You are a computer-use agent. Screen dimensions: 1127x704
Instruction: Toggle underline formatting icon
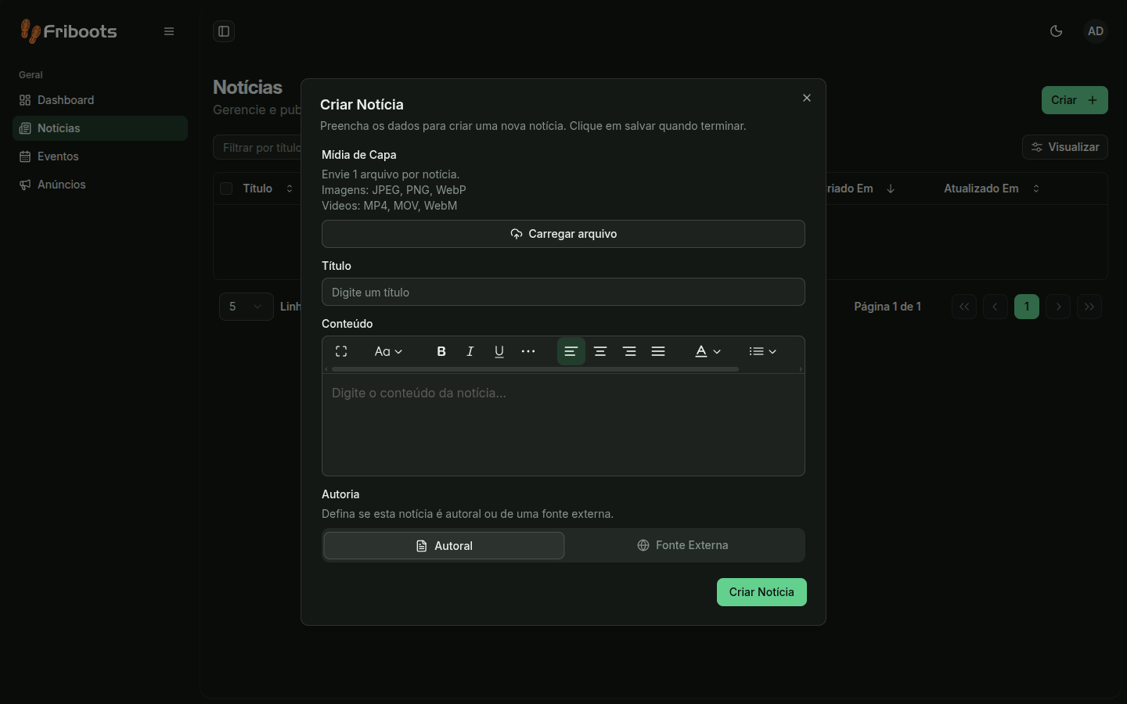tap(499, 351)
